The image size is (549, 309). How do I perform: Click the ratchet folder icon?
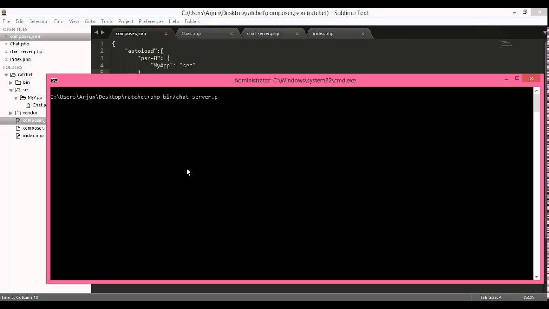pyautogui.click(x=13, y=75)
